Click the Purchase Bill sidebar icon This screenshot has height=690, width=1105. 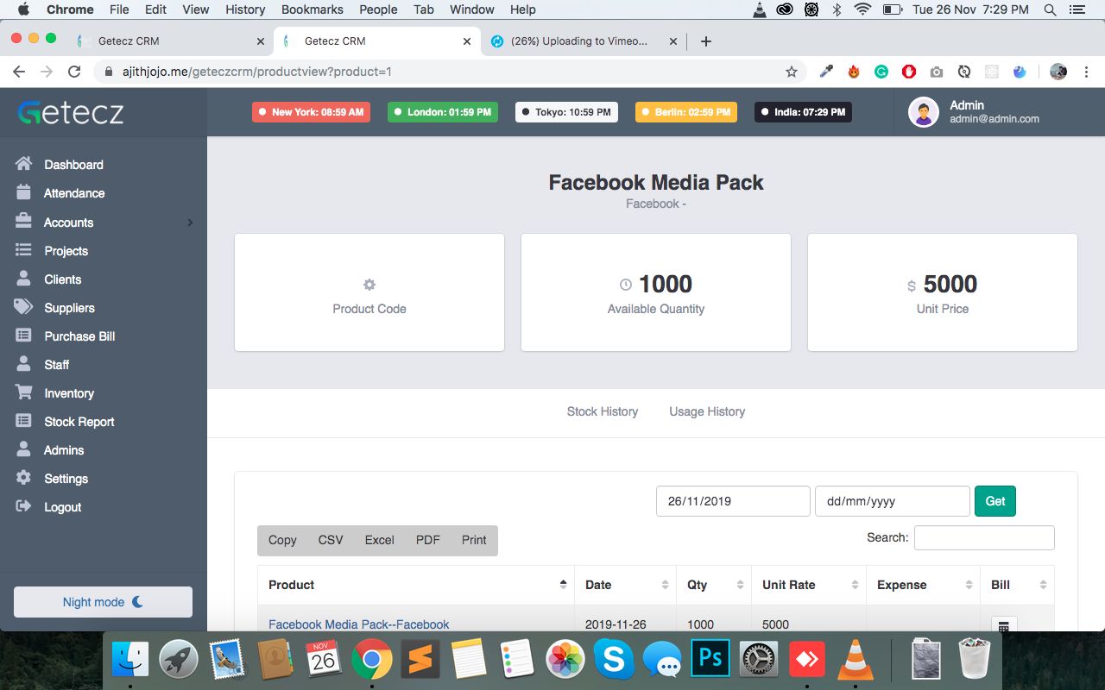[24, 336]
